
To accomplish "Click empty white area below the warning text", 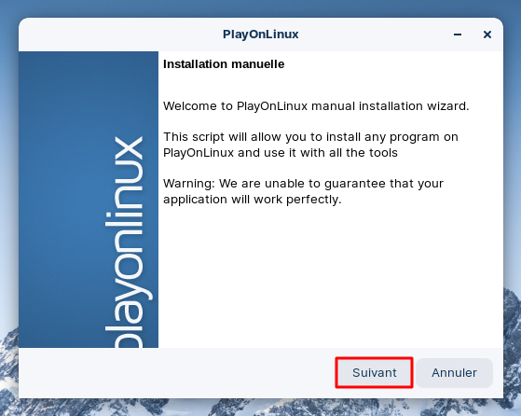I will point(329,276).
